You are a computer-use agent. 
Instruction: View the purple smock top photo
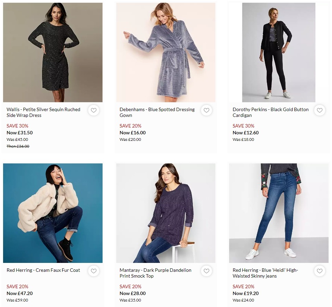[x=166, y=213]
